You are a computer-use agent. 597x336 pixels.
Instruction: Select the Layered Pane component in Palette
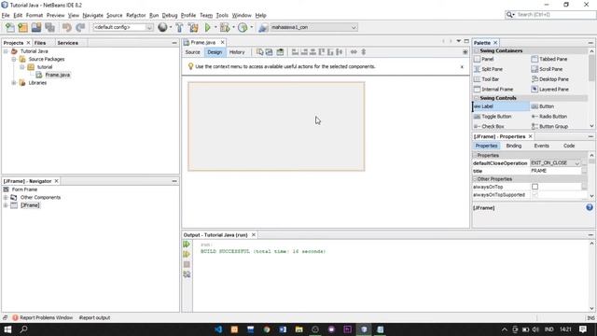coord(549,90)
